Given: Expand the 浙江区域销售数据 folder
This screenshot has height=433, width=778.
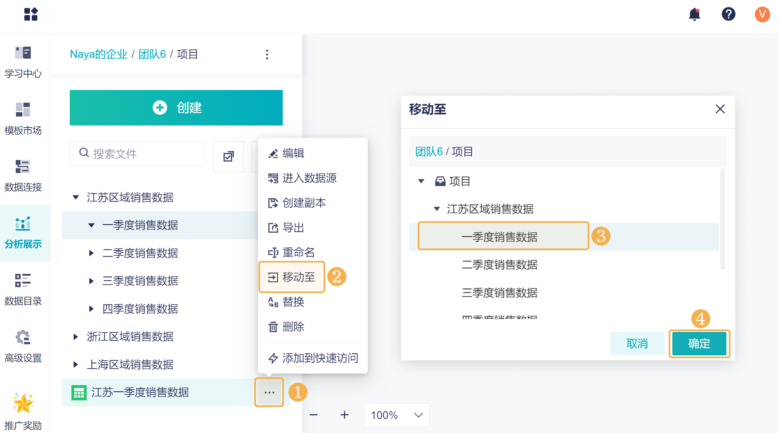Looking at the screenshot, I should (x=76, y=337).
